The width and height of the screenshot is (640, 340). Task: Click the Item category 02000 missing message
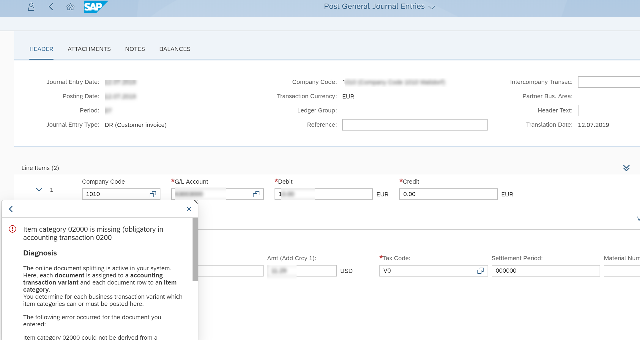pos(93,233)
